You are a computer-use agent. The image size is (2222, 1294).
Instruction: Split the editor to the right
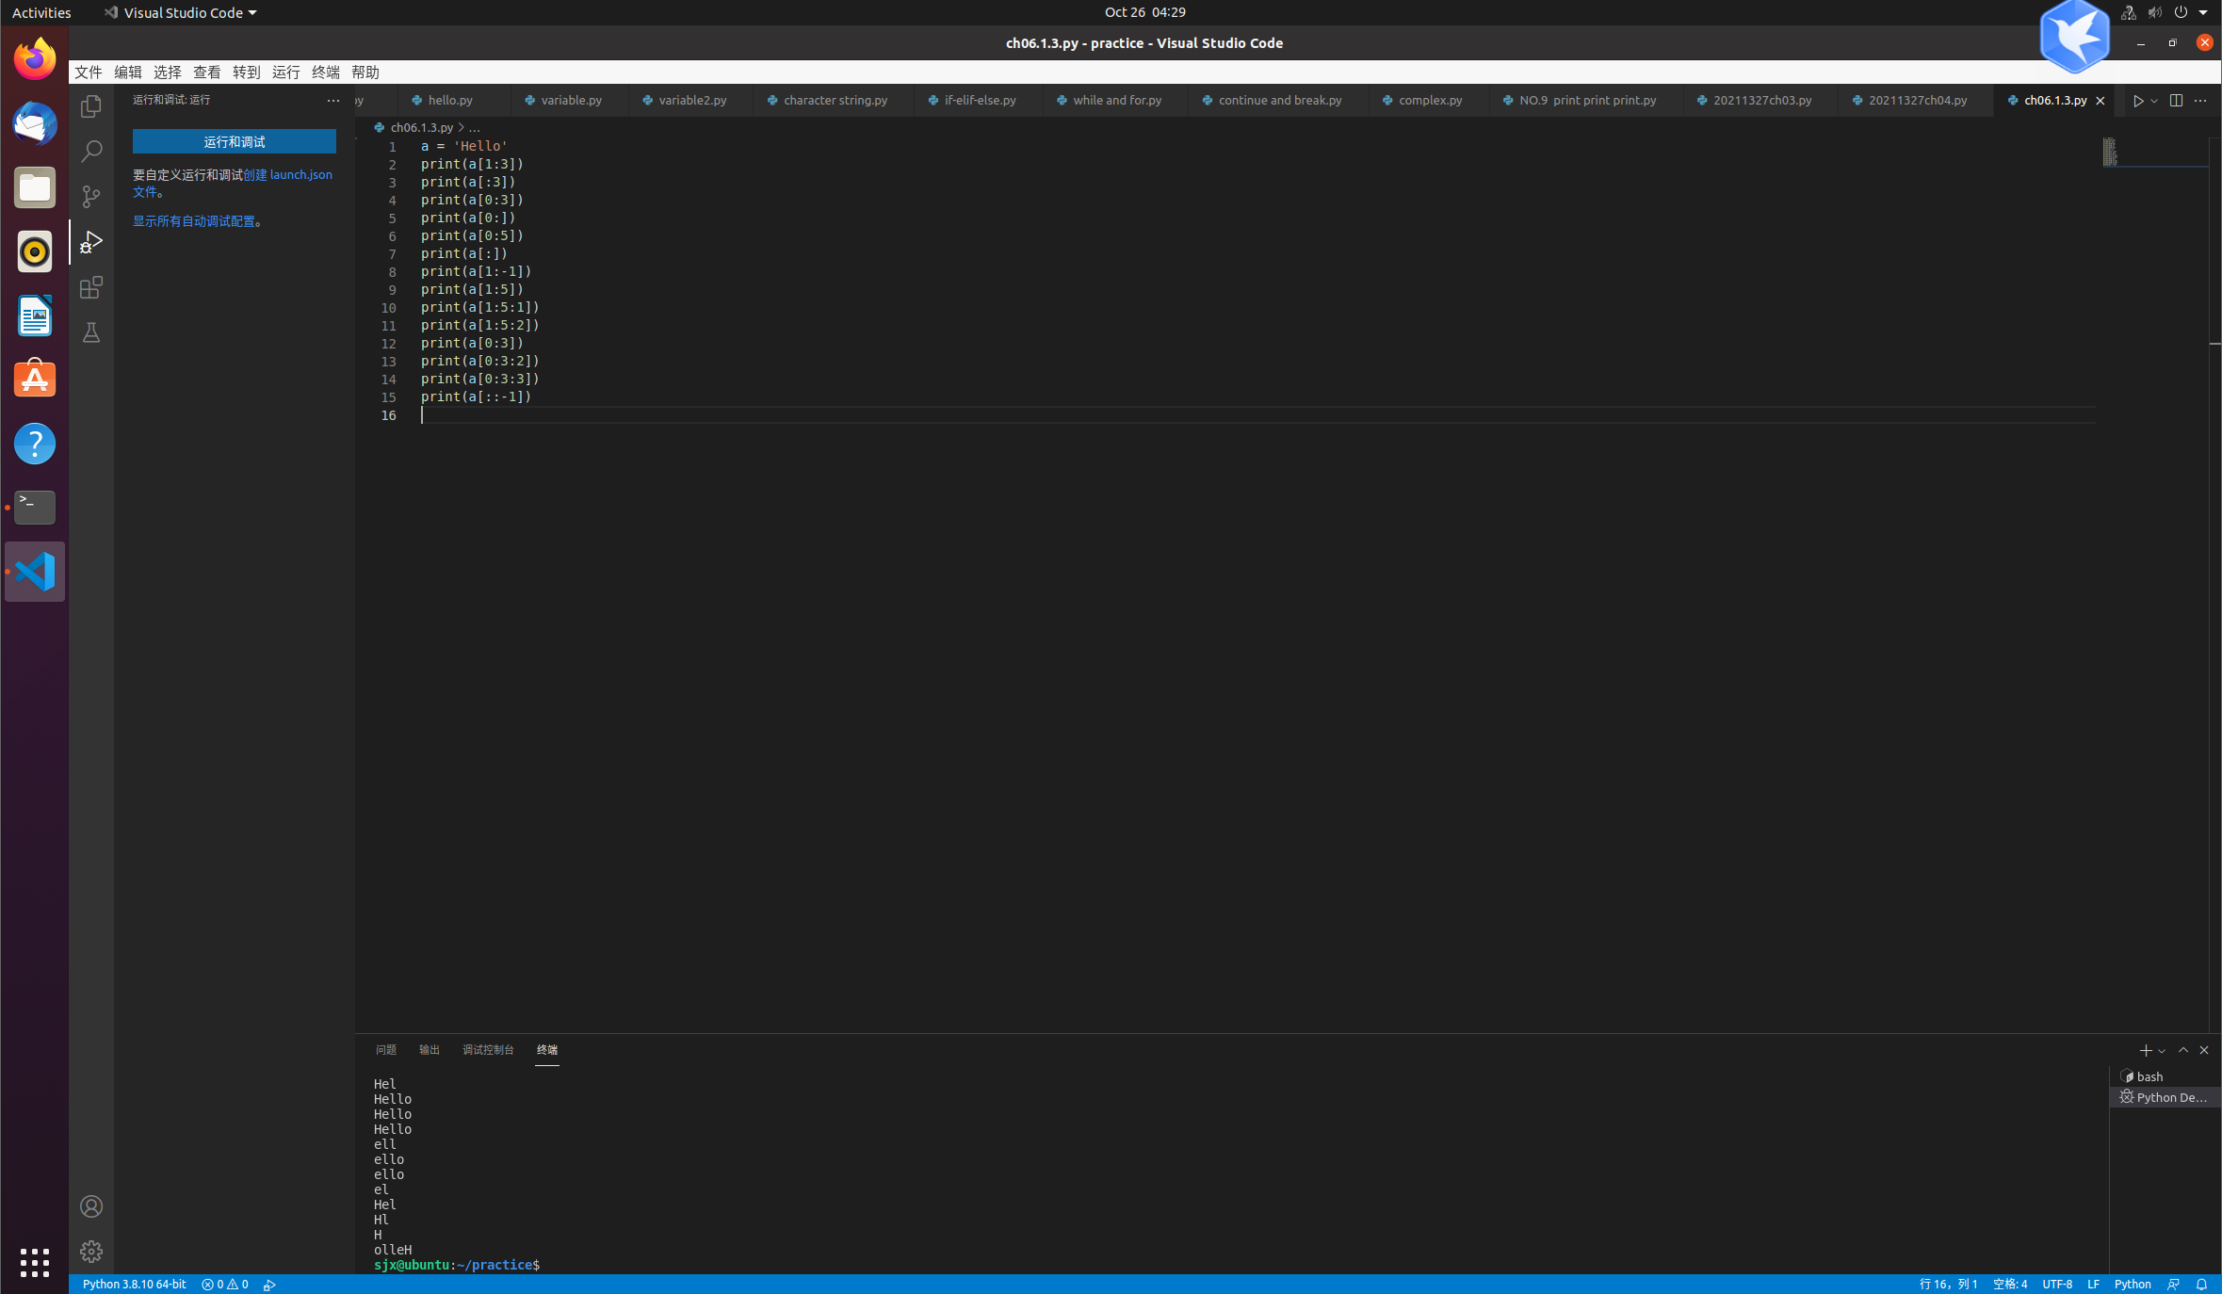pyautogui.click(x=2175, y=101)
